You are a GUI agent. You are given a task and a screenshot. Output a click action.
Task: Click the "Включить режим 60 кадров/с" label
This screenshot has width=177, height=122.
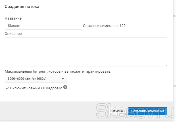click(x=36, y=88)
